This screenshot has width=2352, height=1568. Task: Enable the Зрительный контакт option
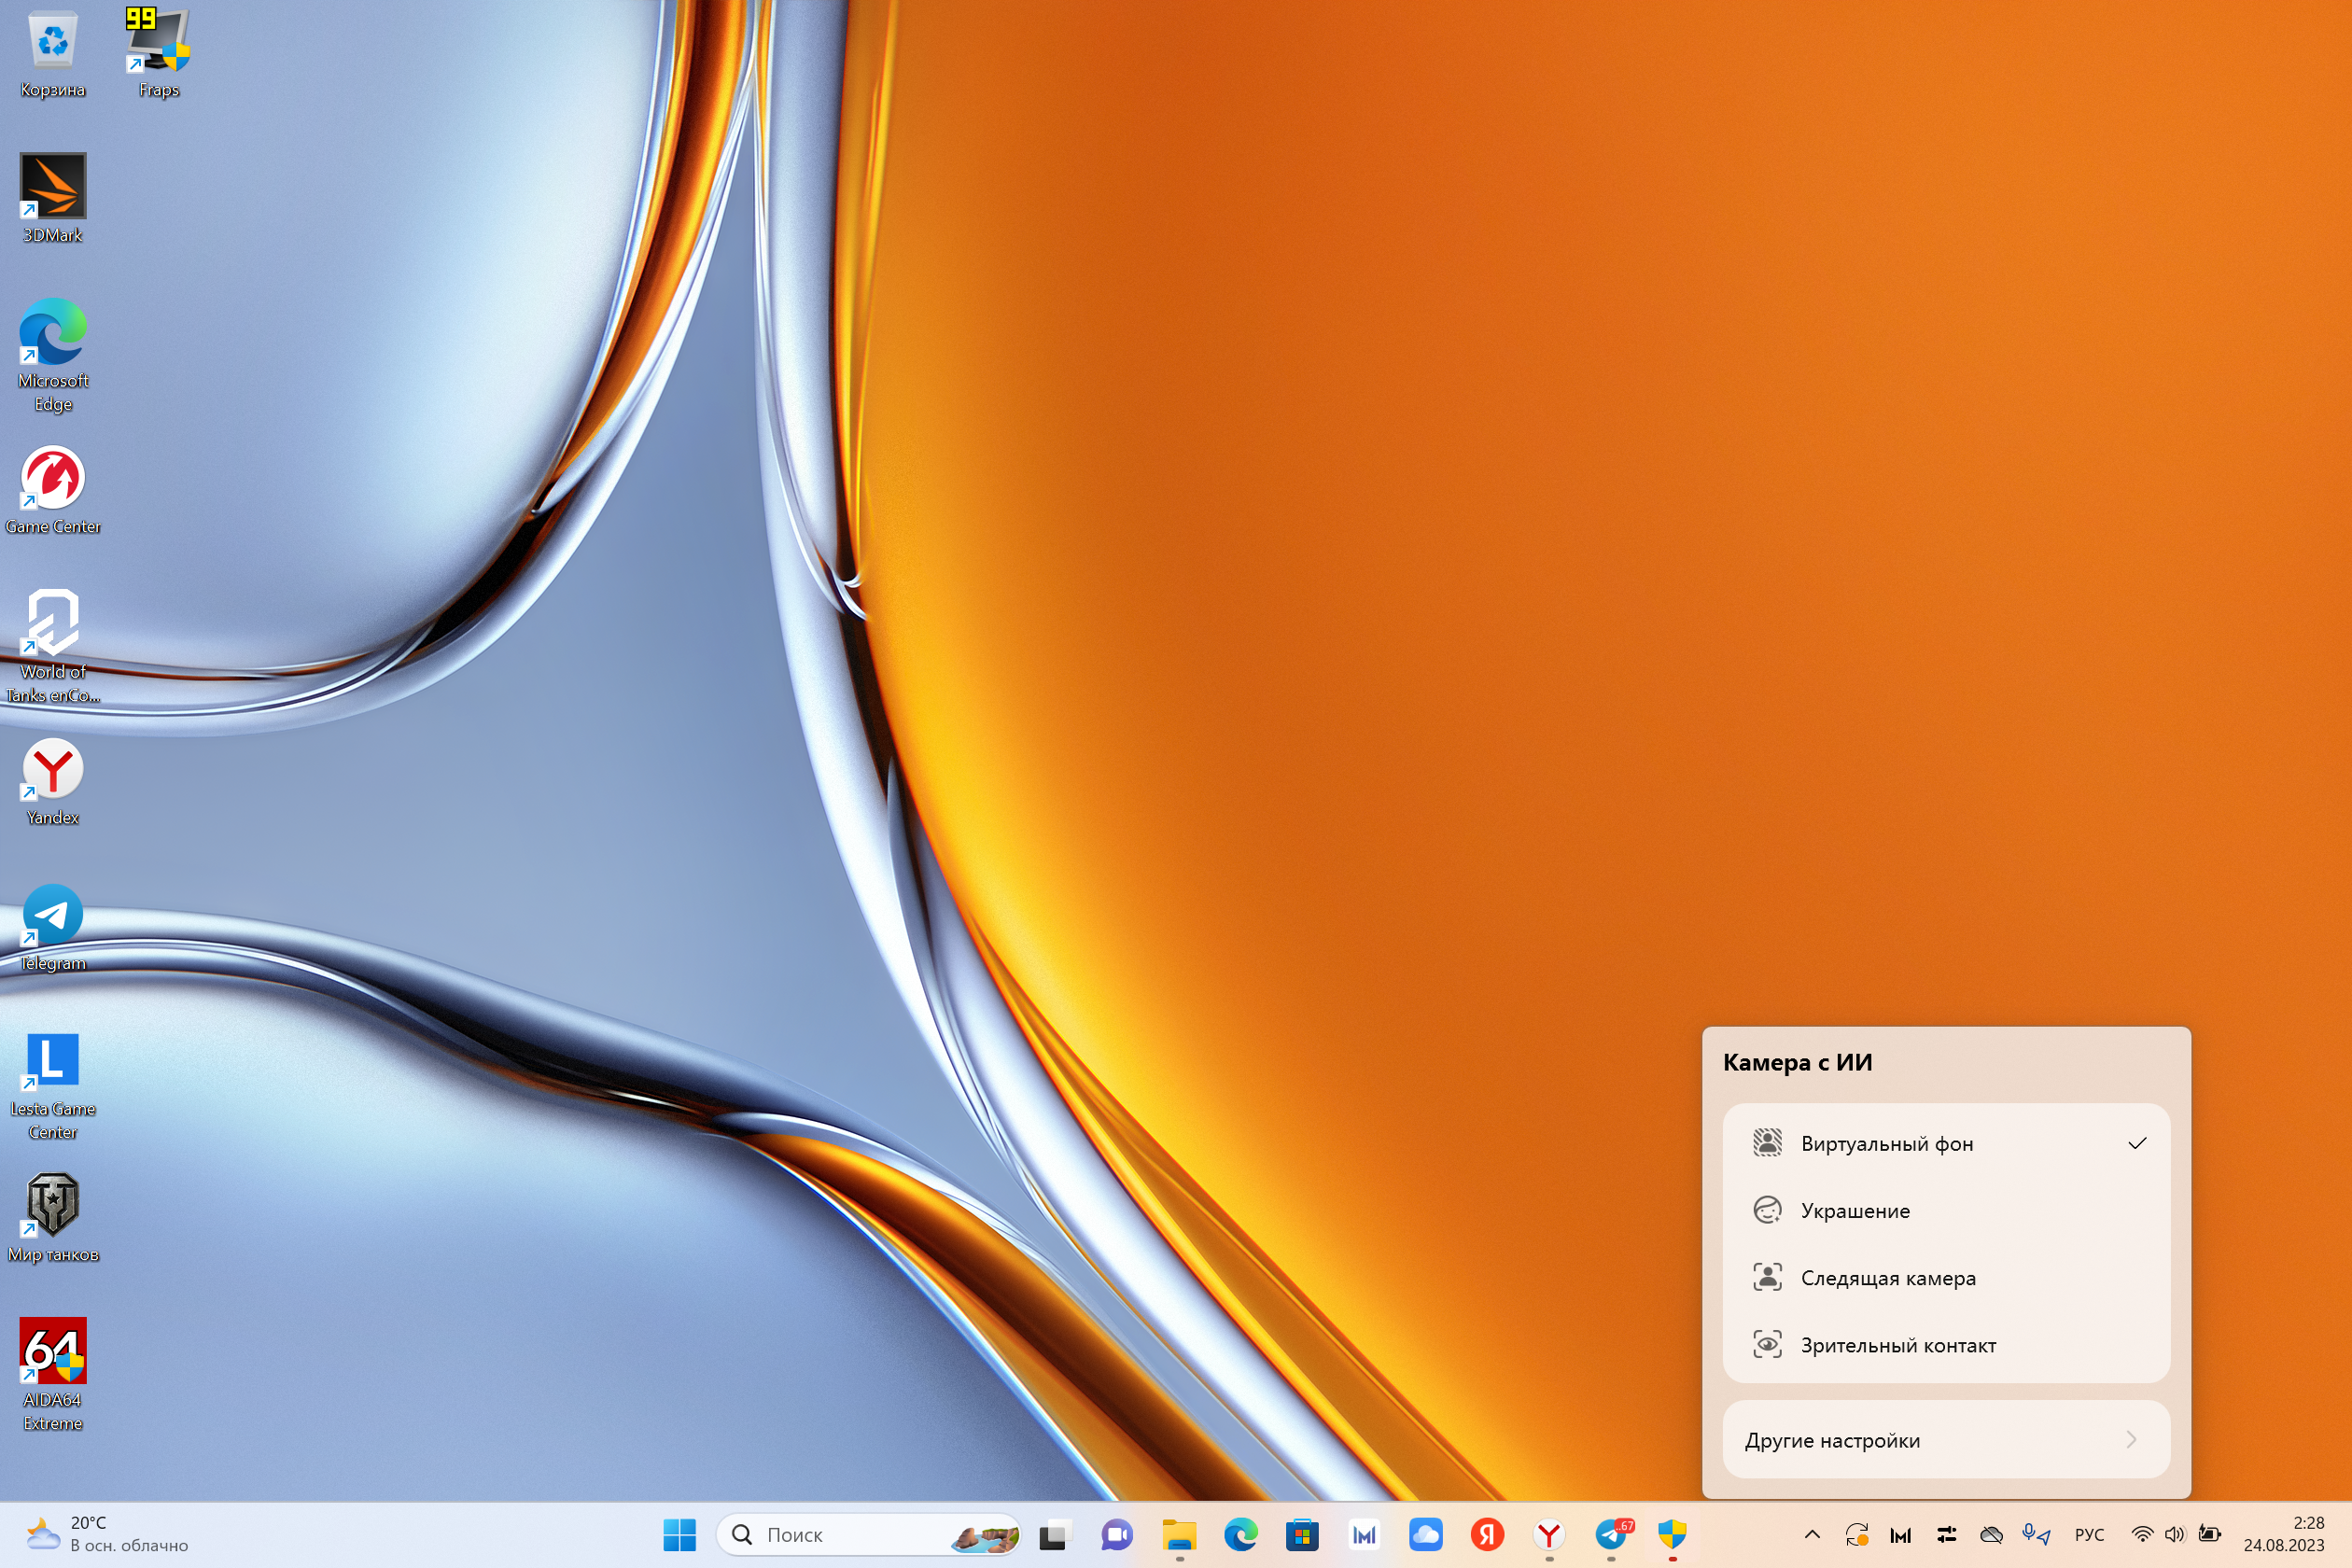tap(1946, 1345)
